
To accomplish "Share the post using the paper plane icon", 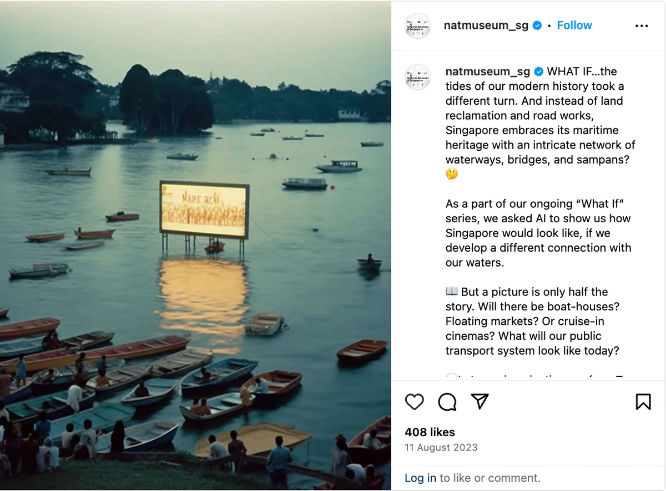I will (x=480, y=402).
